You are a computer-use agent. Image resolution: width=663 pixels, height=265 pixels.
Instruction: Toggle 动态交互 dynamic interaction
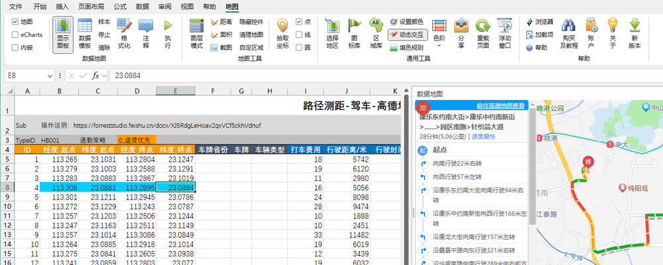click(x=408, y=34)
